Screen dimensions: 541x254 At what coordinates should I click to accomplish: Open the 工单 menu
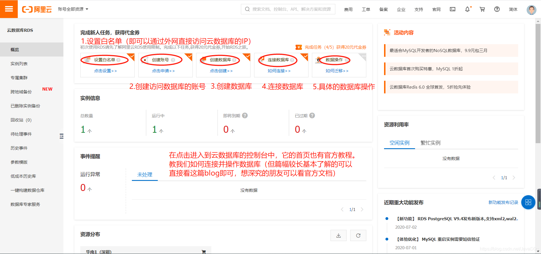click(x=366, y=9)
